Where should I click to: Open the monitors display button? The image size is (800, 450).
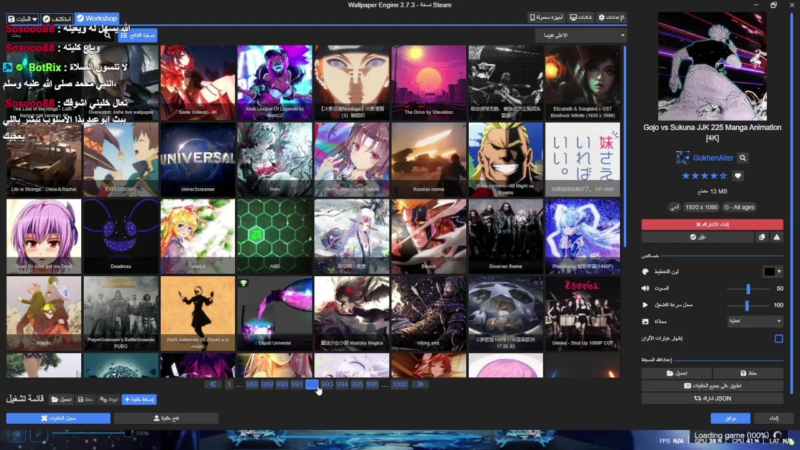[x=581, y=17]
